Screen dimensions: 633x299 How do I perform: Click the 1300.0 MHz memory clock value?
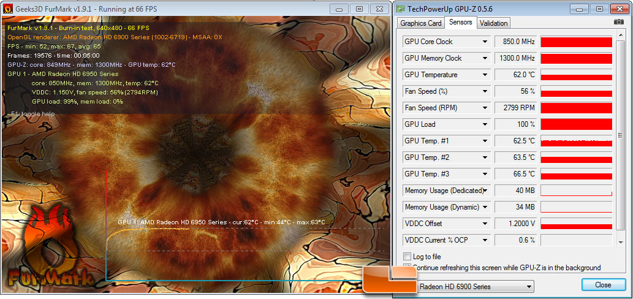[x=515, y=58]
